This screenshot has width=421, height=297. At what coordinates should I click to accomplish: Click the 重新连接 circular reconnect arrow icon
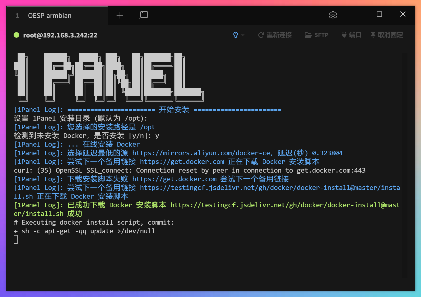point(261,35)
